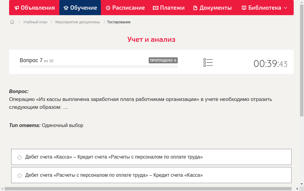Click the bank card icon on Платежи
Image resolution: width=304 pixels, height=191 pixels.
pyautogui.click(x=155, y=8)
